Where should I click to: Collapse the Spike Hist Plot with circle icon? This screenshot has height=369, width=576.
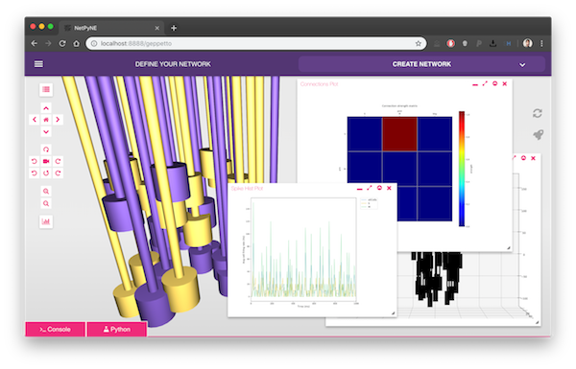click(379, 188)
